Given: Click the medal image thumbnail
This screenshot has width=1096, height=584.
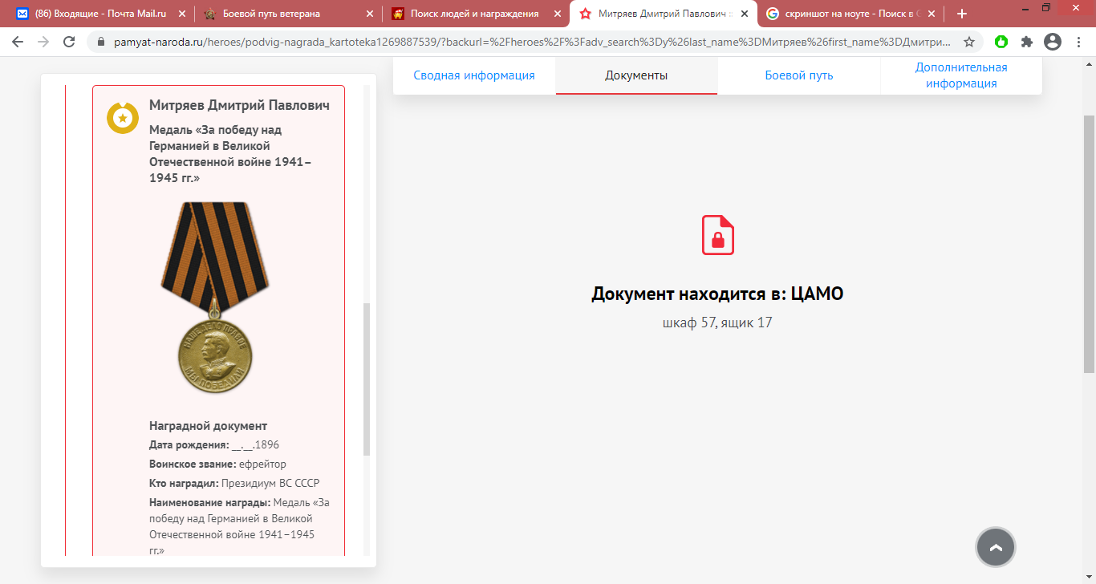Looking at the screenshot, I should pyautogui.click(x=214, y=297).
